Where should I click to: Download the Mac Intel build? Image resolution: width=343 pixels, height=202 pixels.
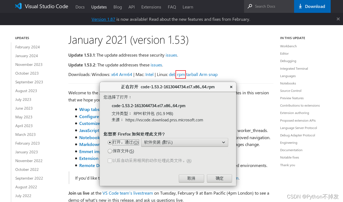tap(149, 74)
